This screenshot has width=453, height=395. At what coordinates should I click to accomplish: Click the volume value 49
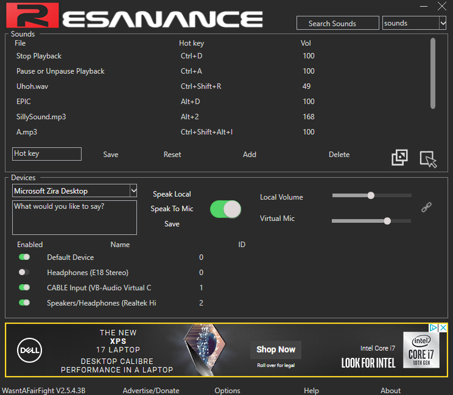click(306, 86)
